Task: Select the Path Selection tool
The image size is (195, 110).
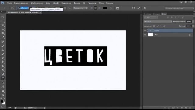Action: (x=3, y=82)
